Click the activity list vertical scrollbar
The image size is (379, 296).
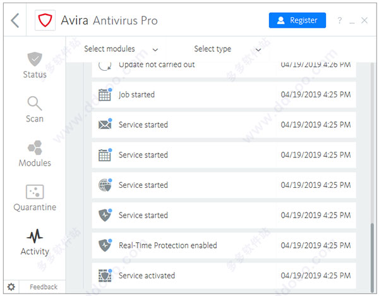tap(372, 258)
